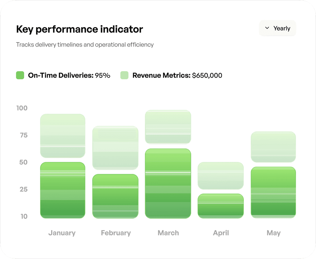
Task: Click the Revenue Metrics: $650,000 label
Action: pyautogui.click(x=177, y=75)
